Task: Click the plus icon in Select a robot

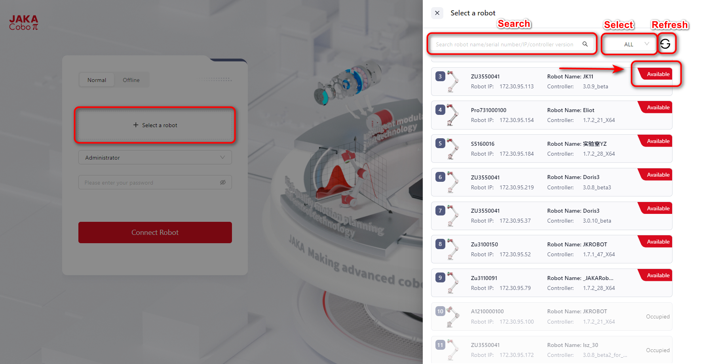Action: [x=136, y=125]
